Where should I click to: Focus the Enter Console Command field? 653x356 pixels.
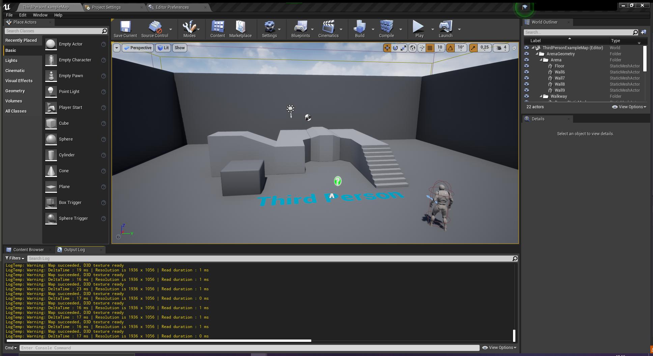[x=249, y=348]
